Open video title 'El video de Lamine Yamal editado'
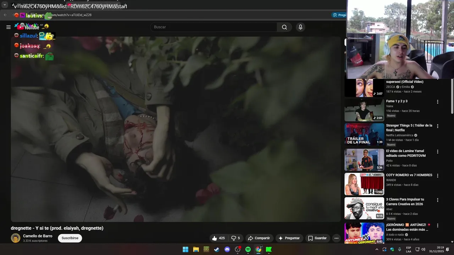 tap(406, 153)
